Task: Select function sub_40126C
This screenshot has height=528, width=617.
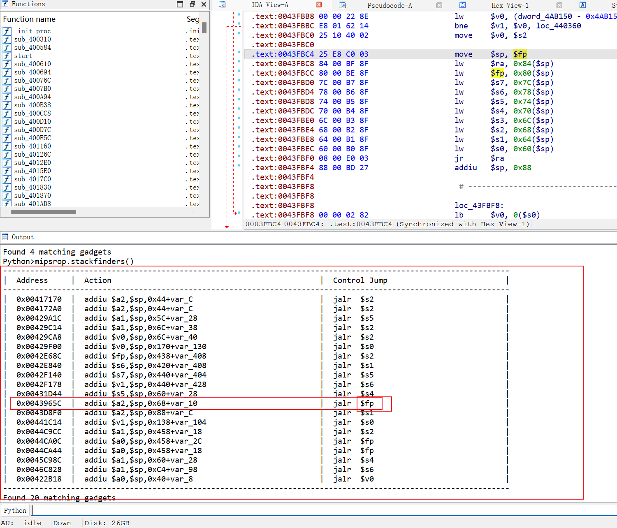Action: click(32, 155)
